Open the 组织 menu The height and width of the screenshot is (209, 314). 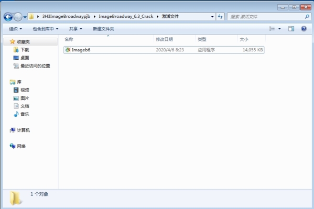coord(15,29)
